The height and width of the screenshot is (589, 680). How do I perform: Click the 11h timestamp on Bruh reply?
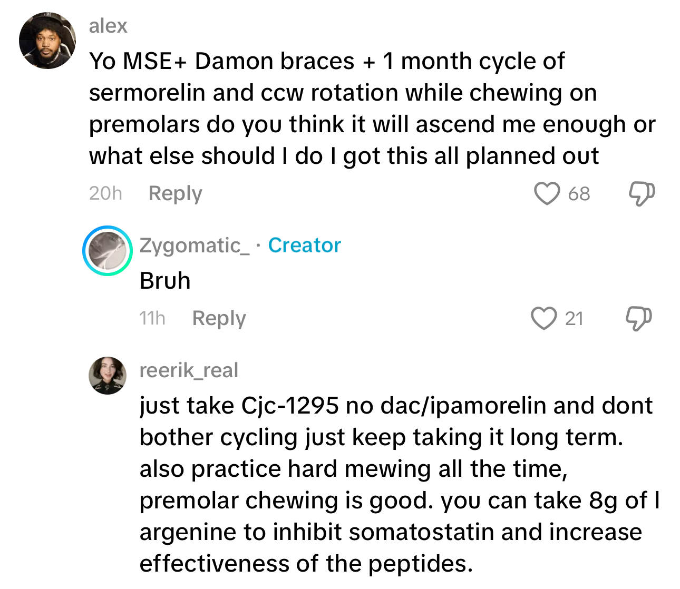click(x=152, y=318)
